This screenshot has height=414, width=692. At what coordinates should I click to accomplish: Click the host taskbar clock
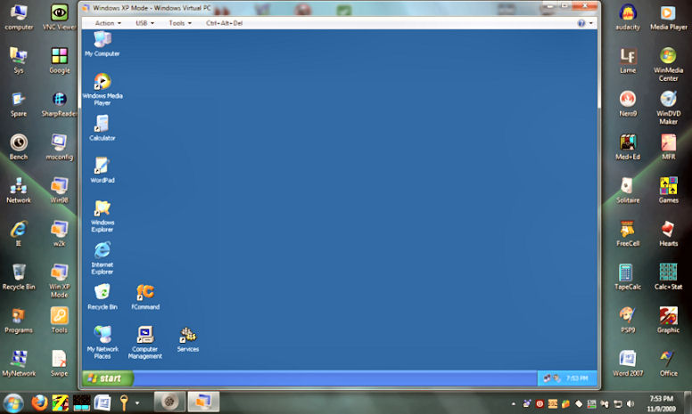pyautogui.click(x=661, y=402)
